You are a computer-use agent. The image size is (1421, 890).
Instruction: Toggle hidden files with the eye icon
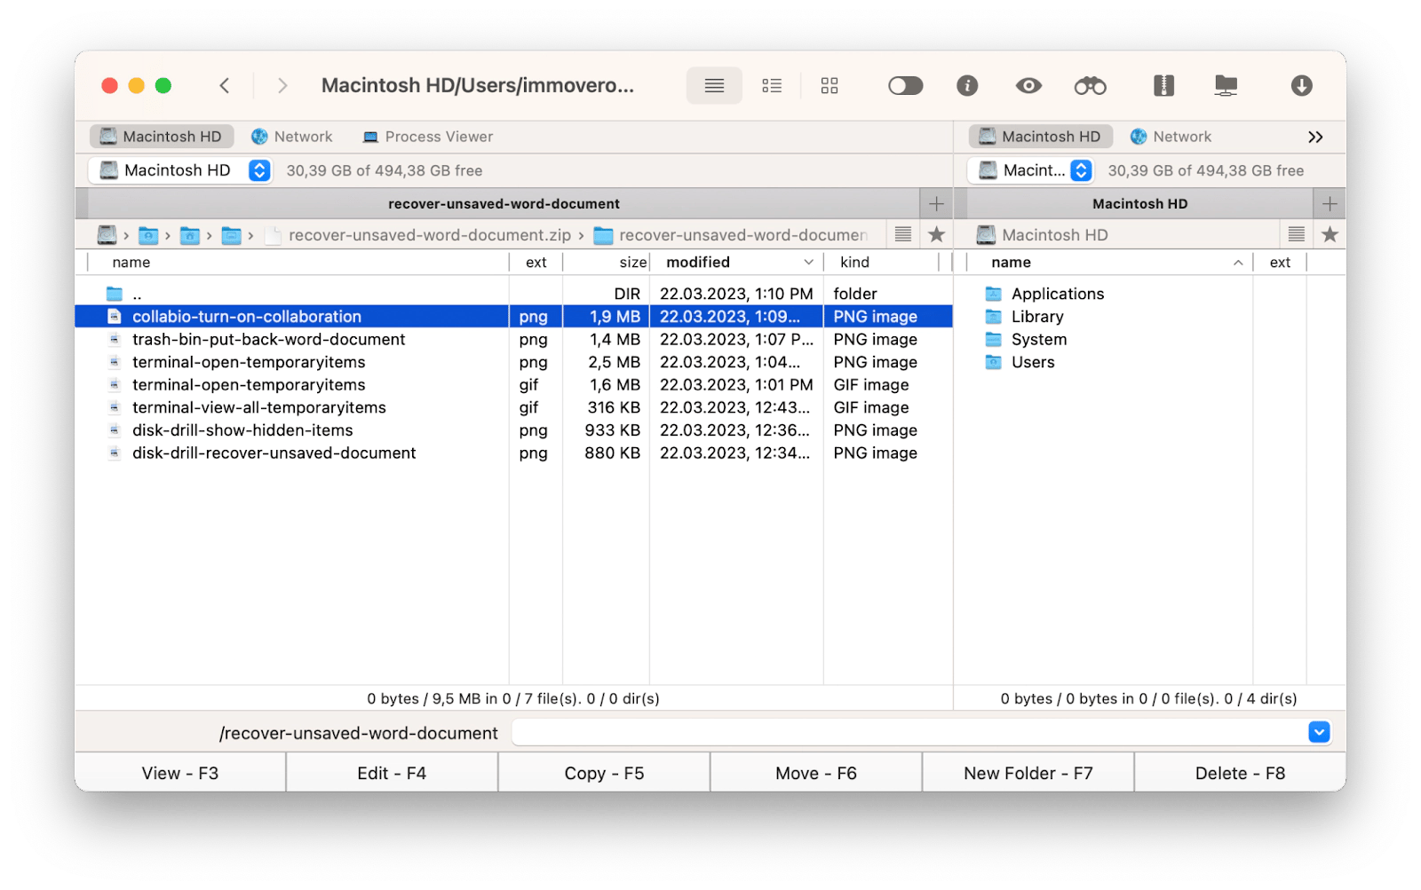point(1028,85)
